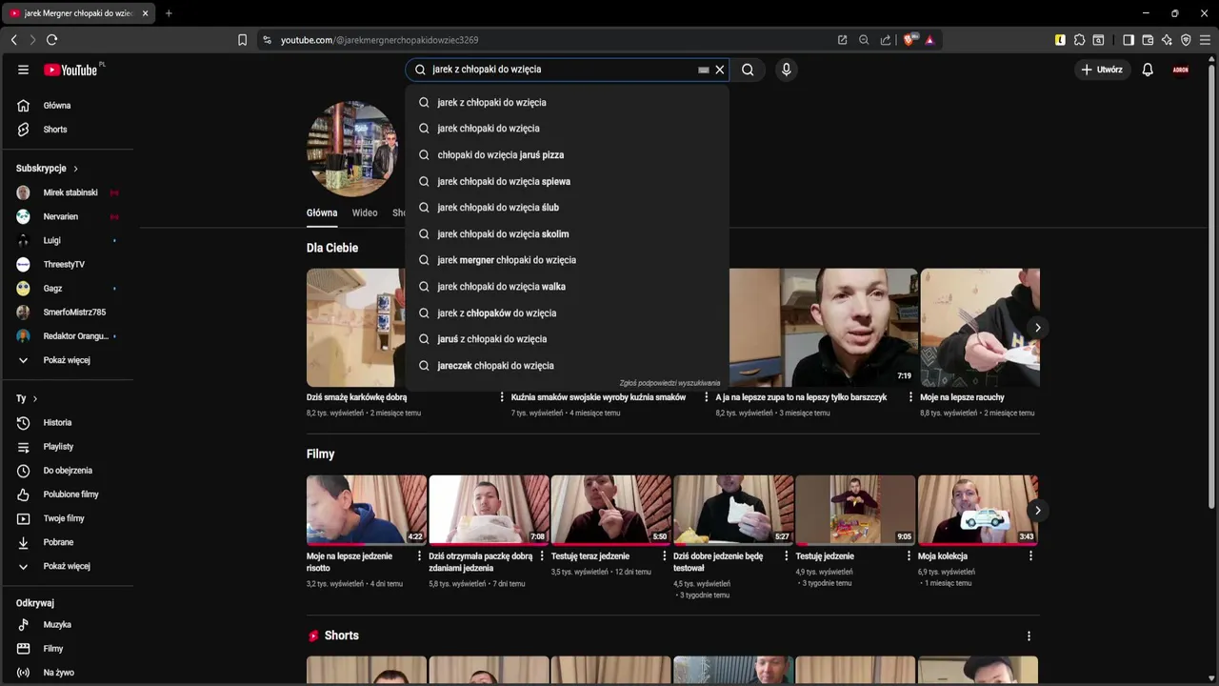Viewport: 1219px width, 686px height.
Task: Open Do obejrzenia watch later
Action: click(x=67, y=471)
